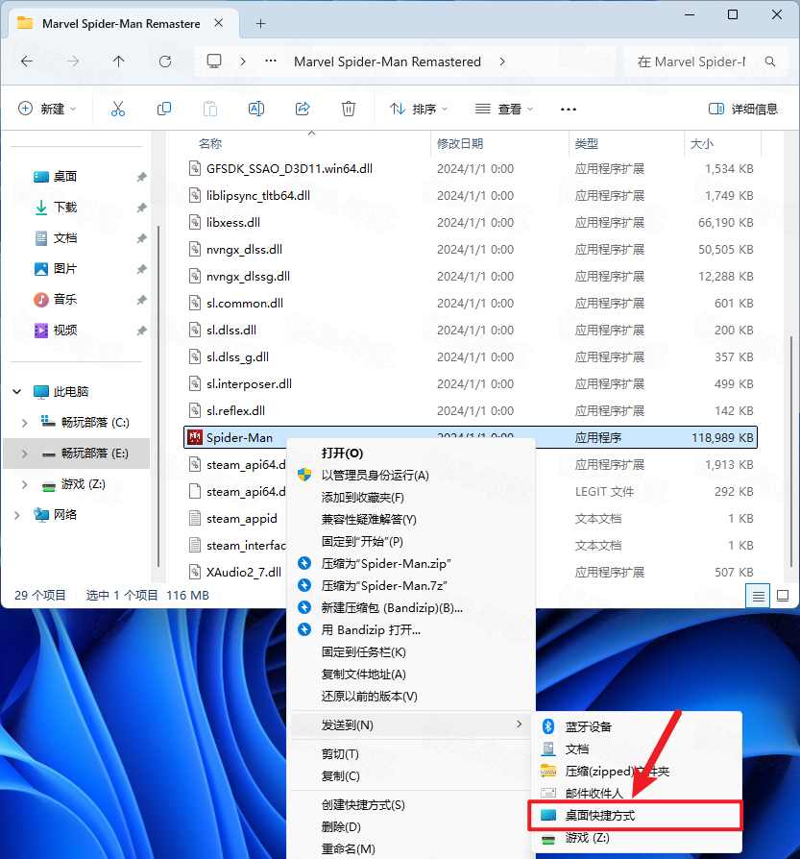
Task: Sort by the Size column header
Action: click(722, 143)
